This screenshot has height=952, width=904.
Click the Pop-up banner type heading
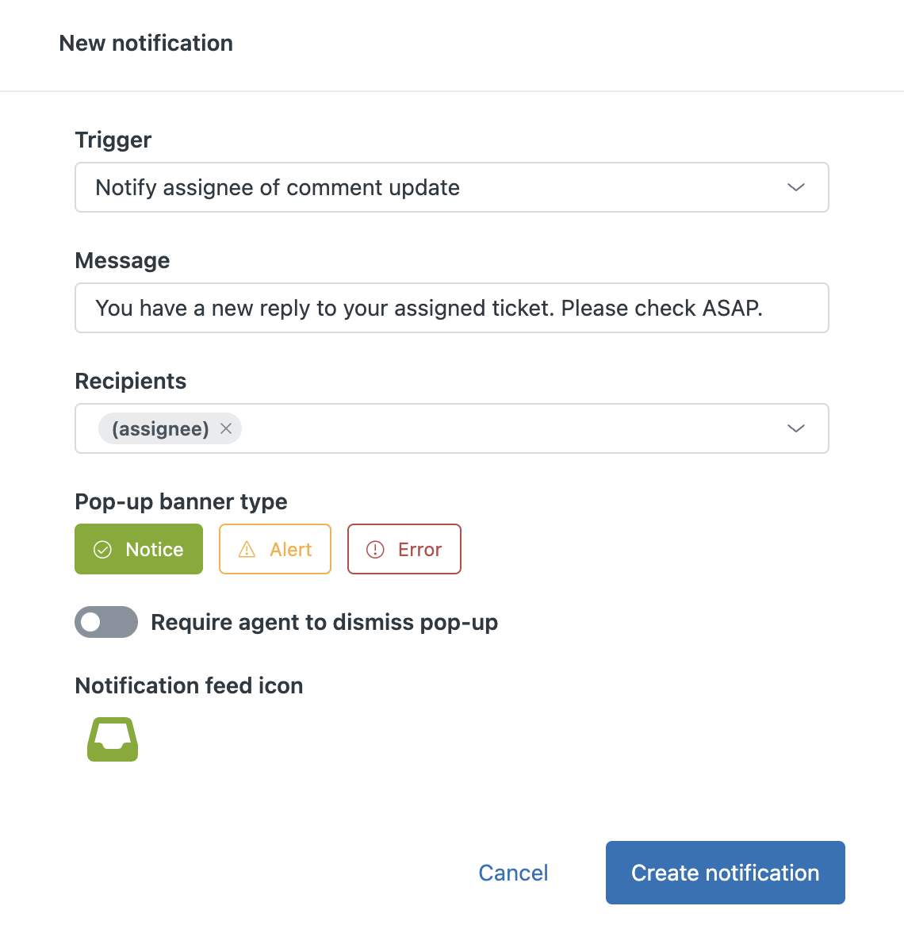click(181, 501)
